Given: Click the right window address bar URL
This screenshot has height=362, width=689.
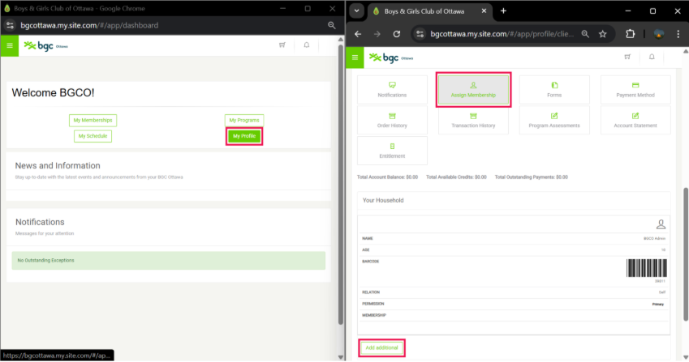Looking at the screenshot, I should point(502,34).
